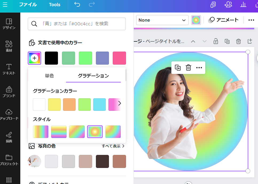Open the アップロード sidebar panel
This screenshot has width=258, height=184.
9,115
